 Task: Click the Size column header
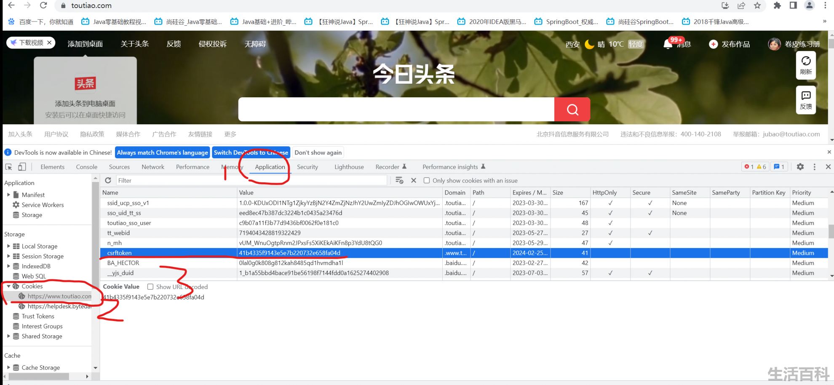570,192
